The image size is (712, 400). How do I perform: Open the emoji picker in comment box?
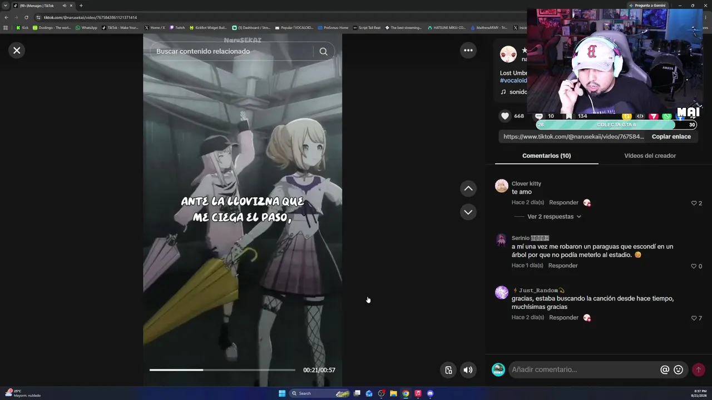[x=678, y=369]
